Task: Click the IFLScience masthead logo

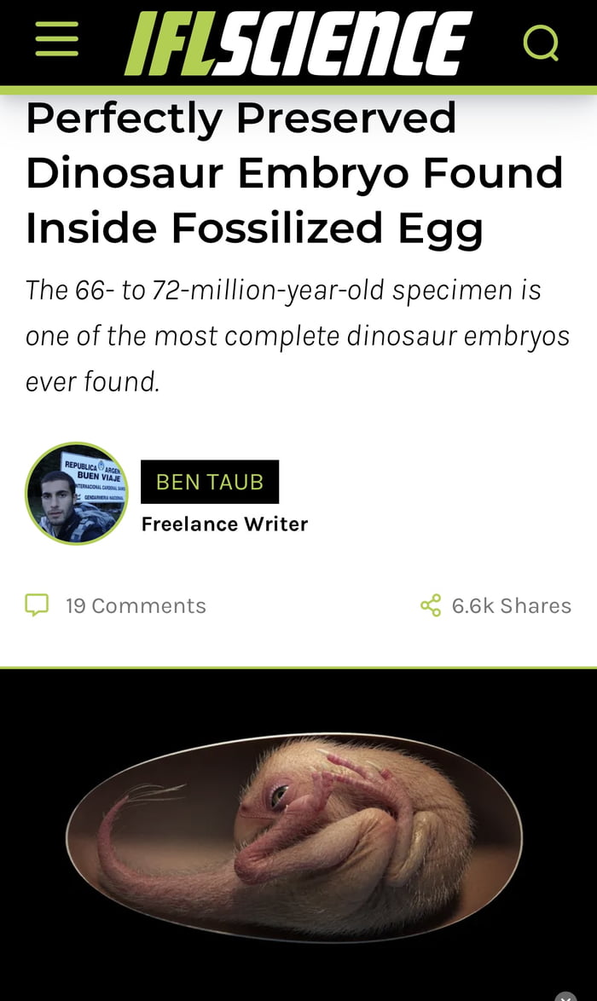Action: pyautogui.click(x=298, y=43)
